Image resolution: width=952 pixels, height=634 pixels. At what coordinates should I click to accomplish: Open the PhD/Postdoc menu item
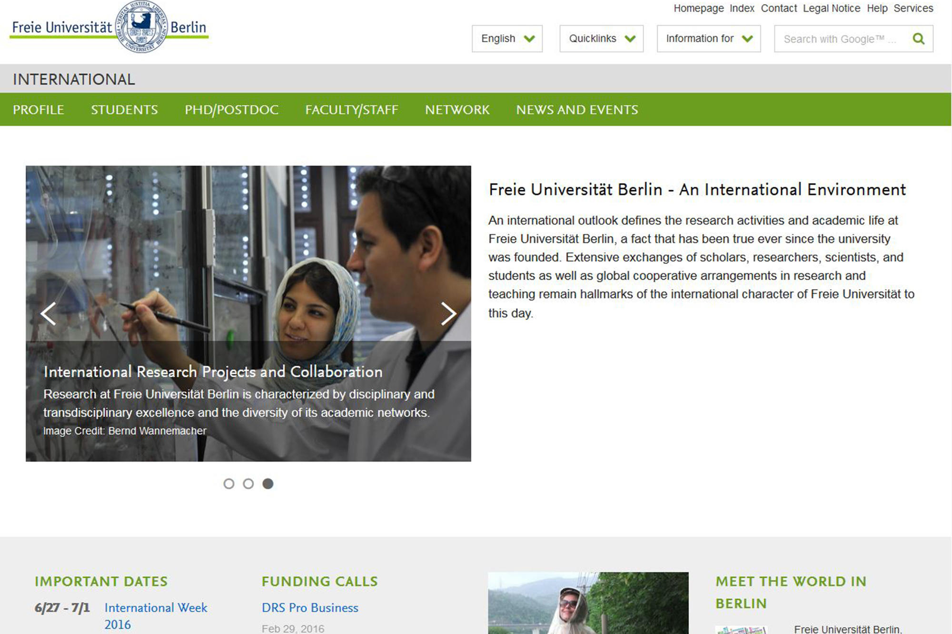click(x=231, y=110)
